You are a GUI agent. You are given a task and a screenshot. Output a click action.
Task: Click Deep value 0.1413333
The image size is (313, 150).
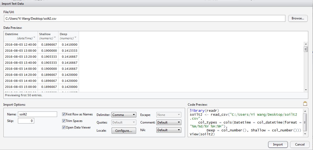point(69,51)
